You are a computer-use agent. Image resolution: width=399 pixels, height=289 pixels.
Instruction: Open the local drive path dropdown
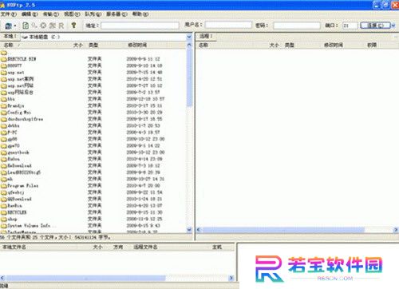coord(189,37)
